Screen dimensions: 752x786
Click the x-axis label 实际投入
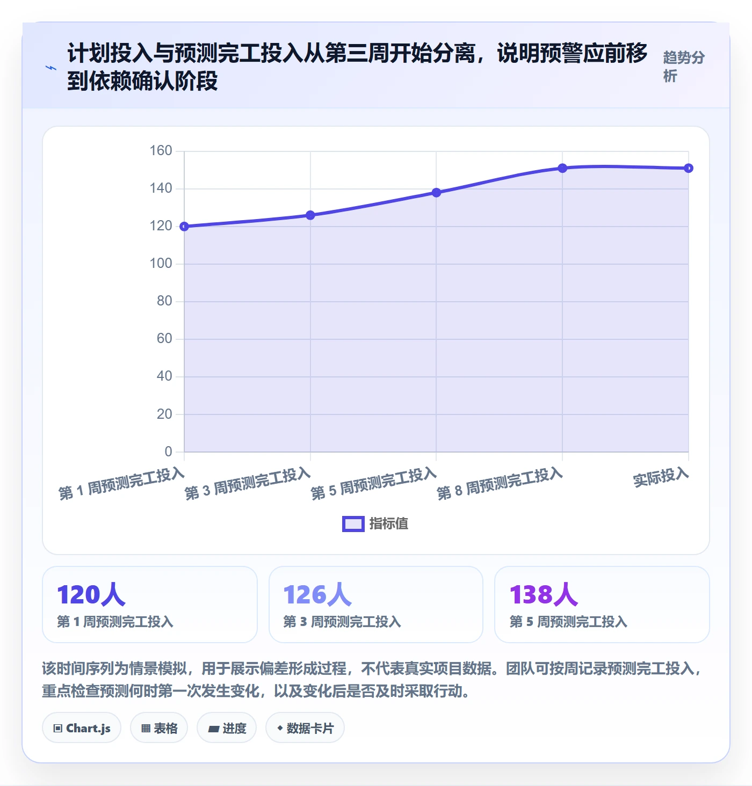661,477
